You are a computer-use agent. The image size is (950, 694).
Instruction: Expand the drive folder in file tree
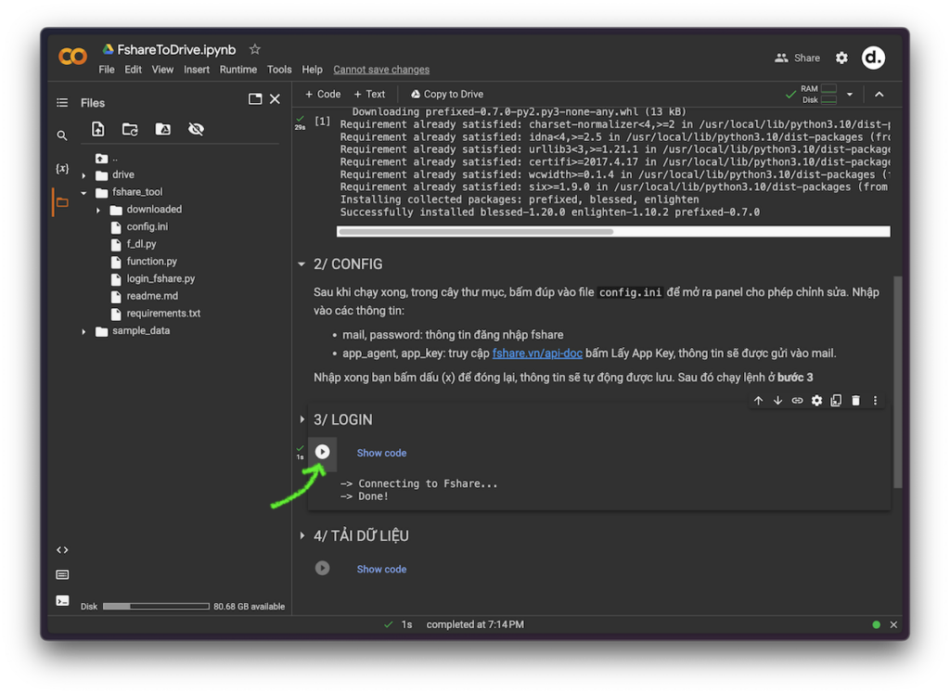pyautogui.click(x=83, y=175)
